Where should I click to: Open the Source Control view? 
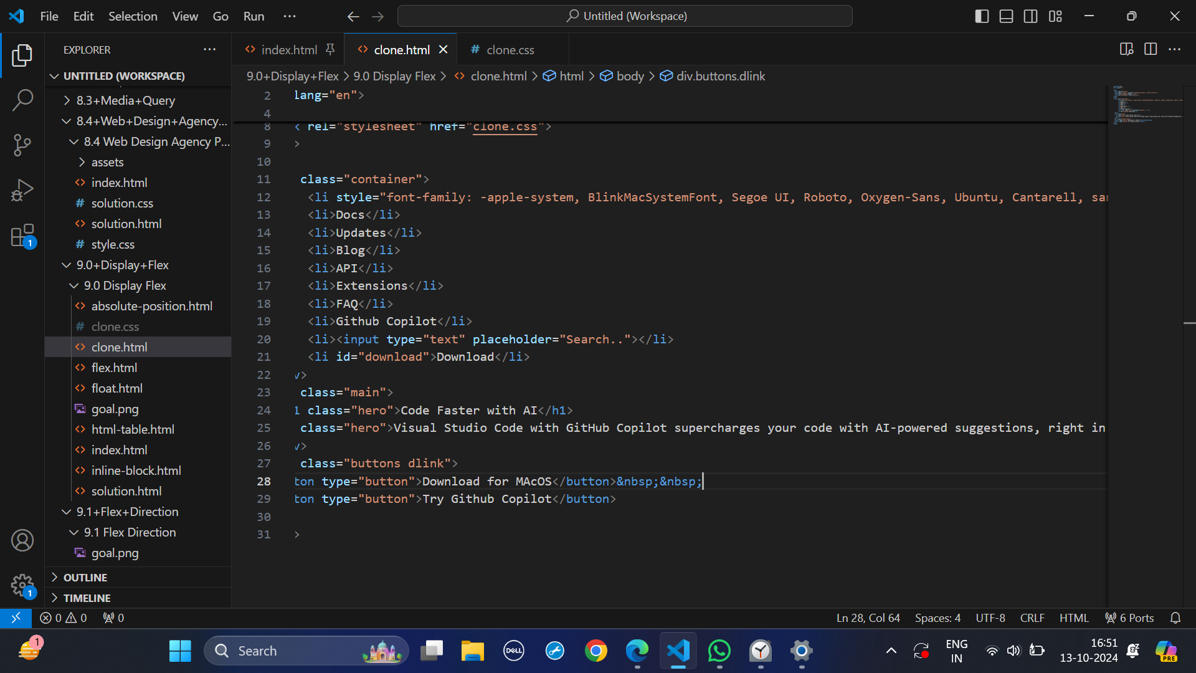[22, 145]
